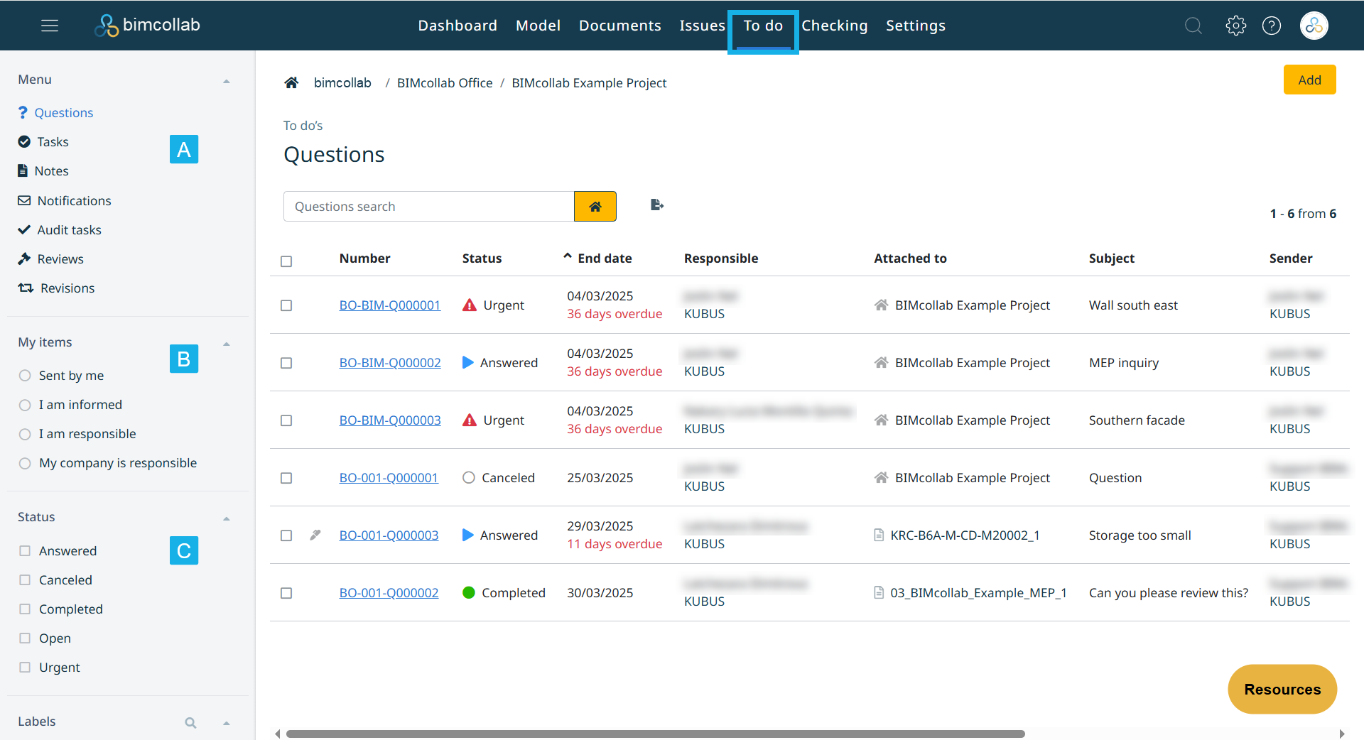The image size is (1364, 740).
Task: Click the Add button
Action: click(1310, 80)
